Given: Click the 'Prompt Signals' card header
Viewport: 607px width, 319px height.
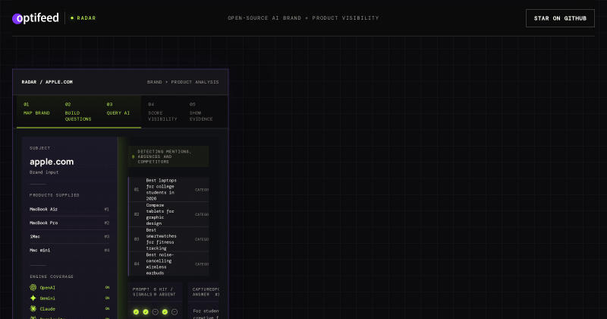Looking at the screenshot, I should [x=155, y=292].
